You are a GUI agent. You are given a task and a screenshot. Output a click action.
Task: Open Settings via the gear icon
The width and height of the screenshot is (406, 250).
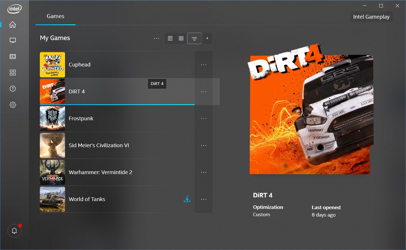click(13, 105)
